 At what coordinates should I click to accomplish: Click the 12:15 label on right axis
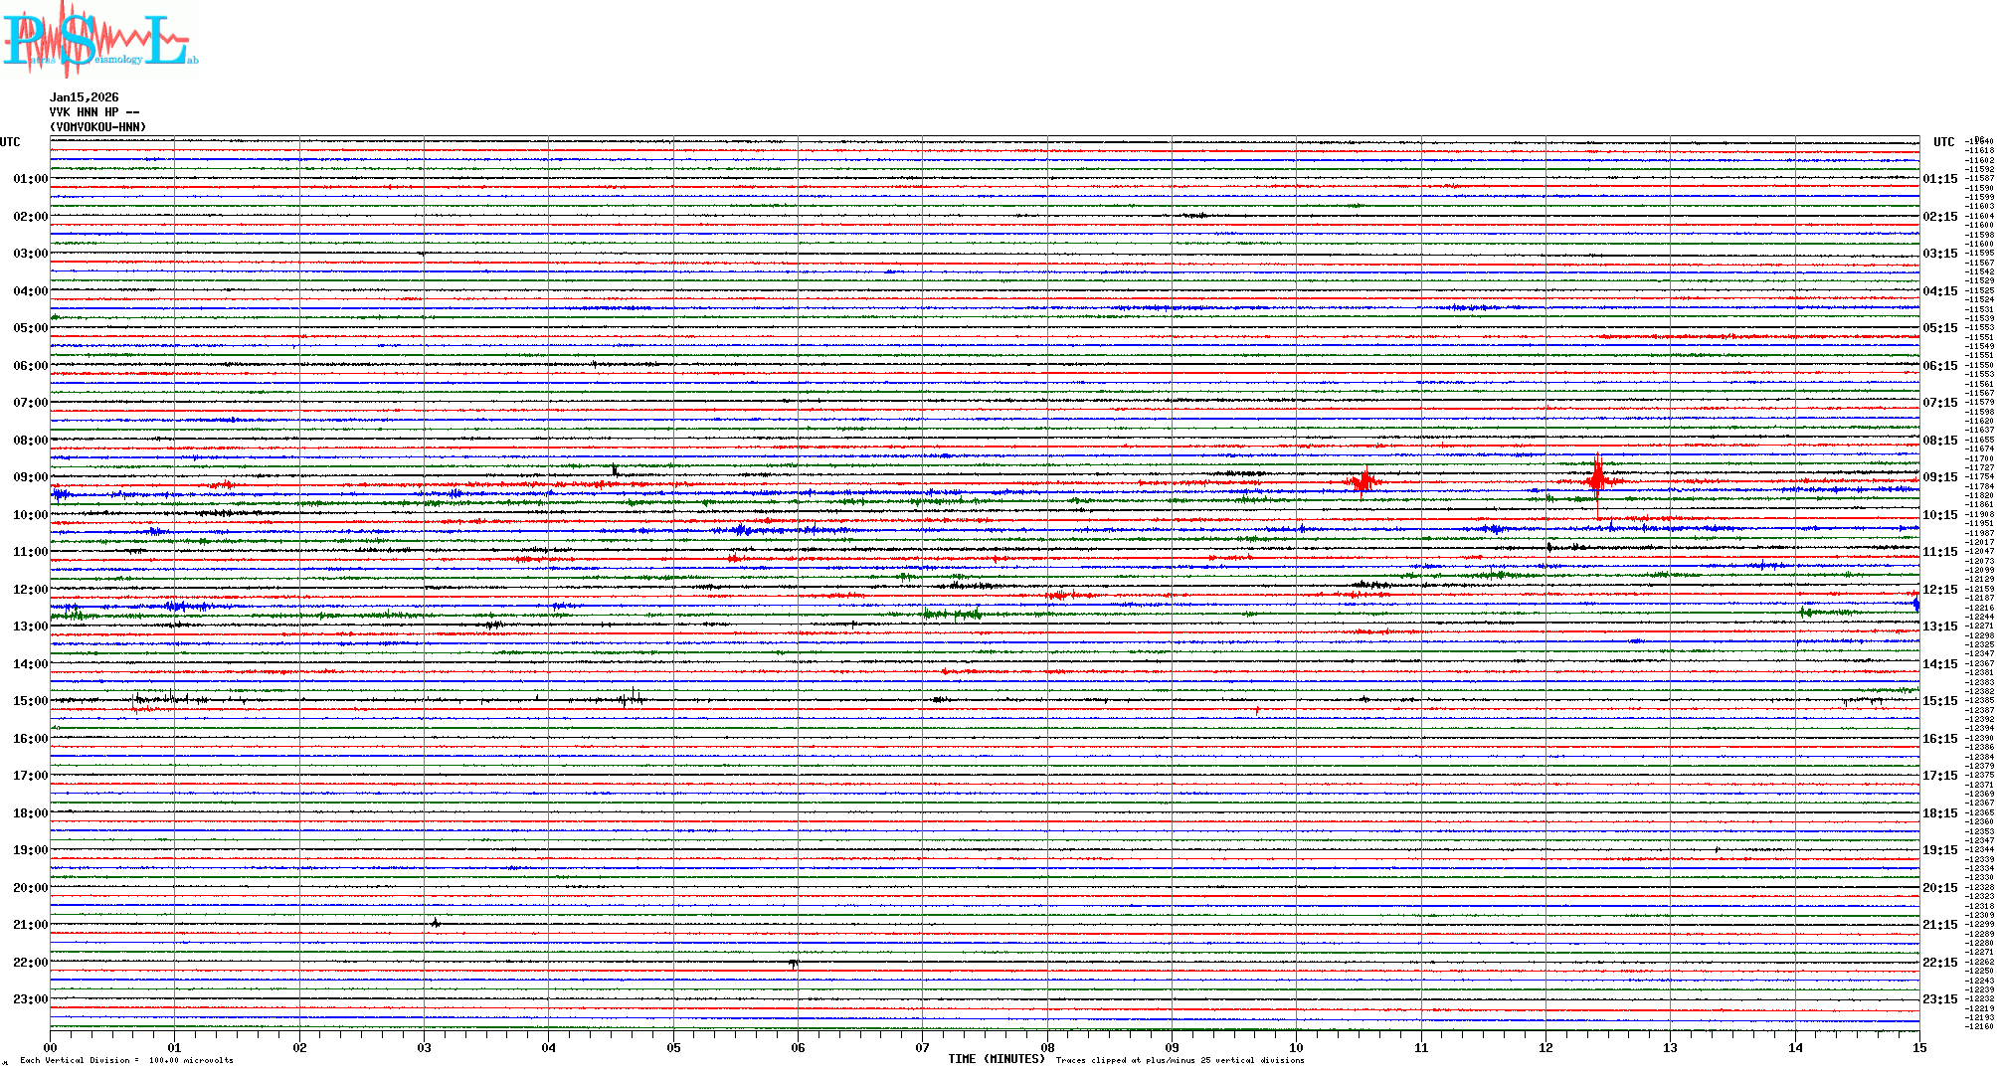click(1939, 590)
